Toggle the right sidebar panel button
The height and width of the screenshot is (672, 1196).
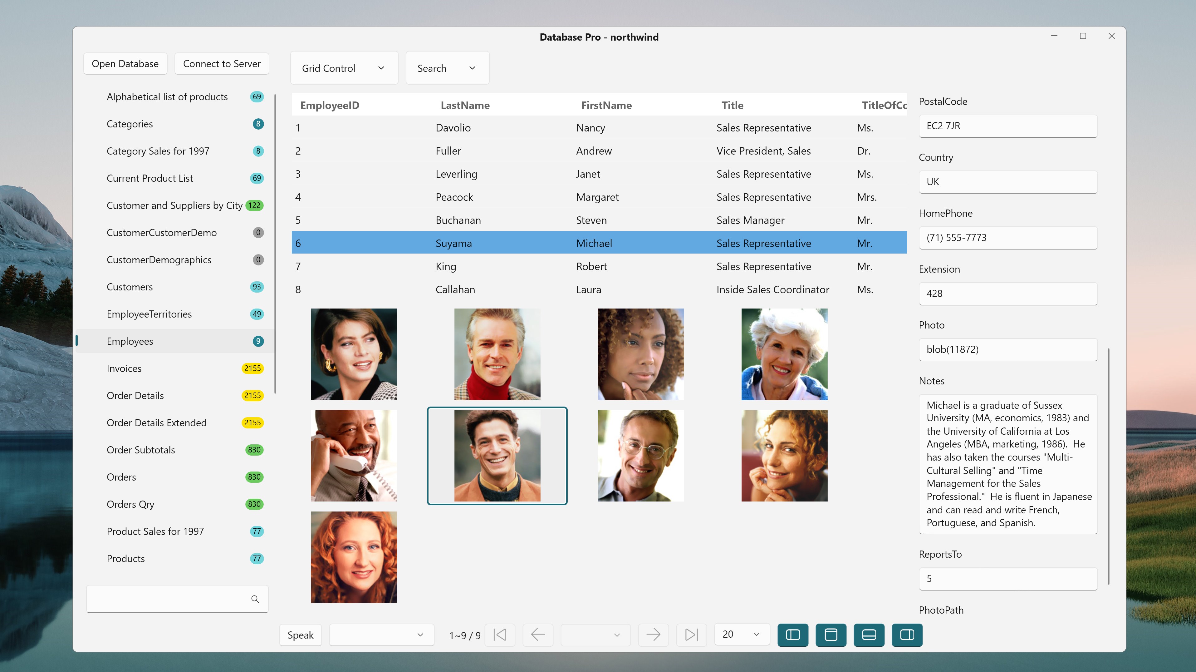[907, 635]
